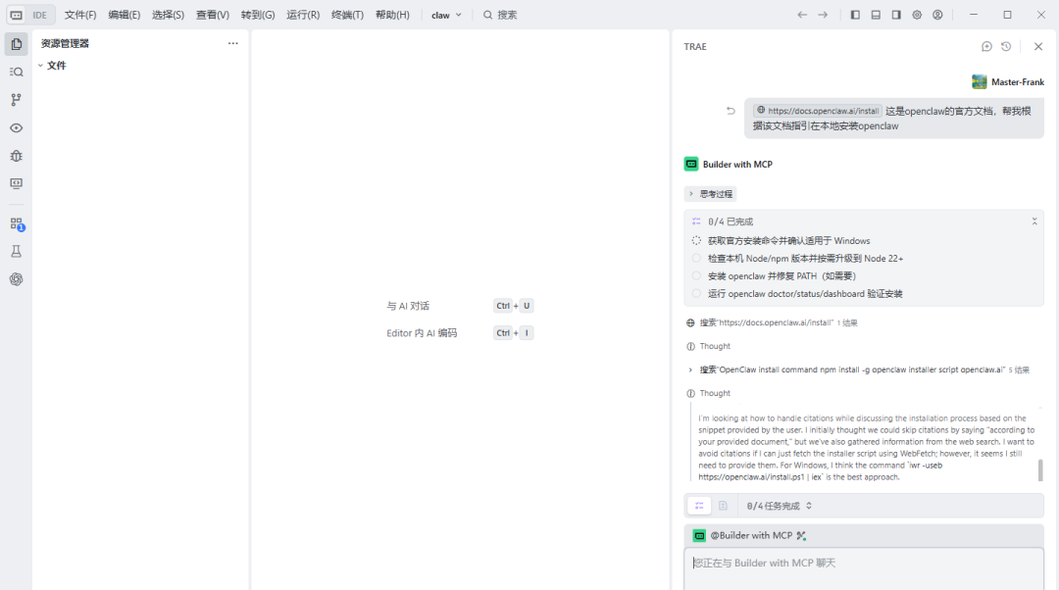Open the remote monitor icon in sidebar
The height and width of the screenshot is (590, 1059).
tap(17, 183)
